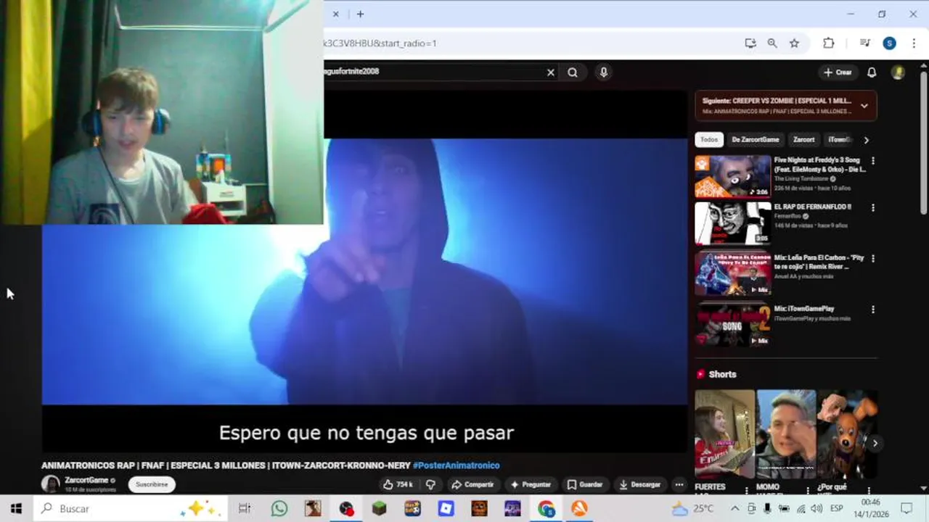Open more video actions three dots menu
This screenshot has height=522, width=929.
pos(679,484)
